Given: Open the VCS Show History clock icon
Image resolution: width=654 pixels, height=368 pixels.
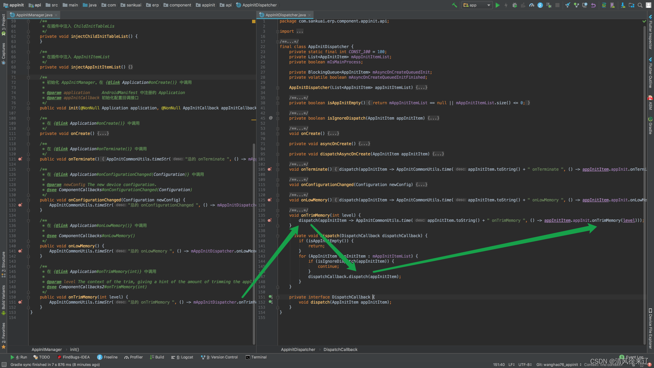Looking at the screenshot, I should click(x=585, y=5).
